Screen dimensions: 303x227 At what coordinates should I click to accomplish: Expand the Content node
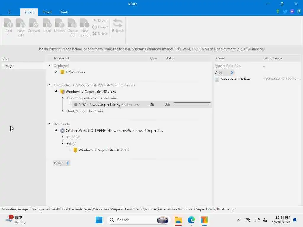pos(62,137)
